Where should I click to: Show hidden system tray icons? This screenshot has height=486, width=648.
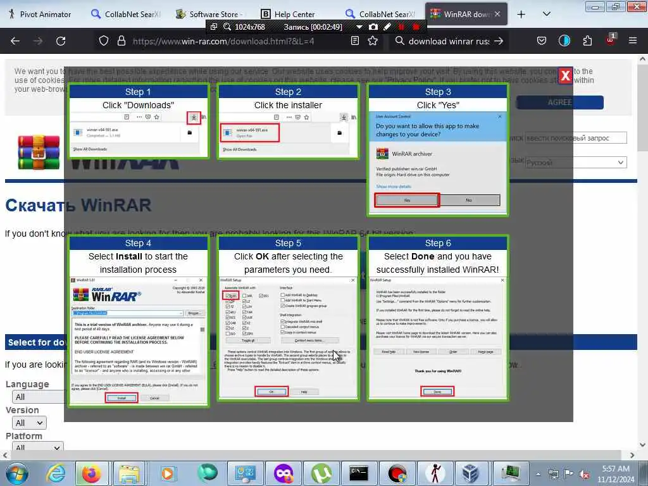pos(538,475)
